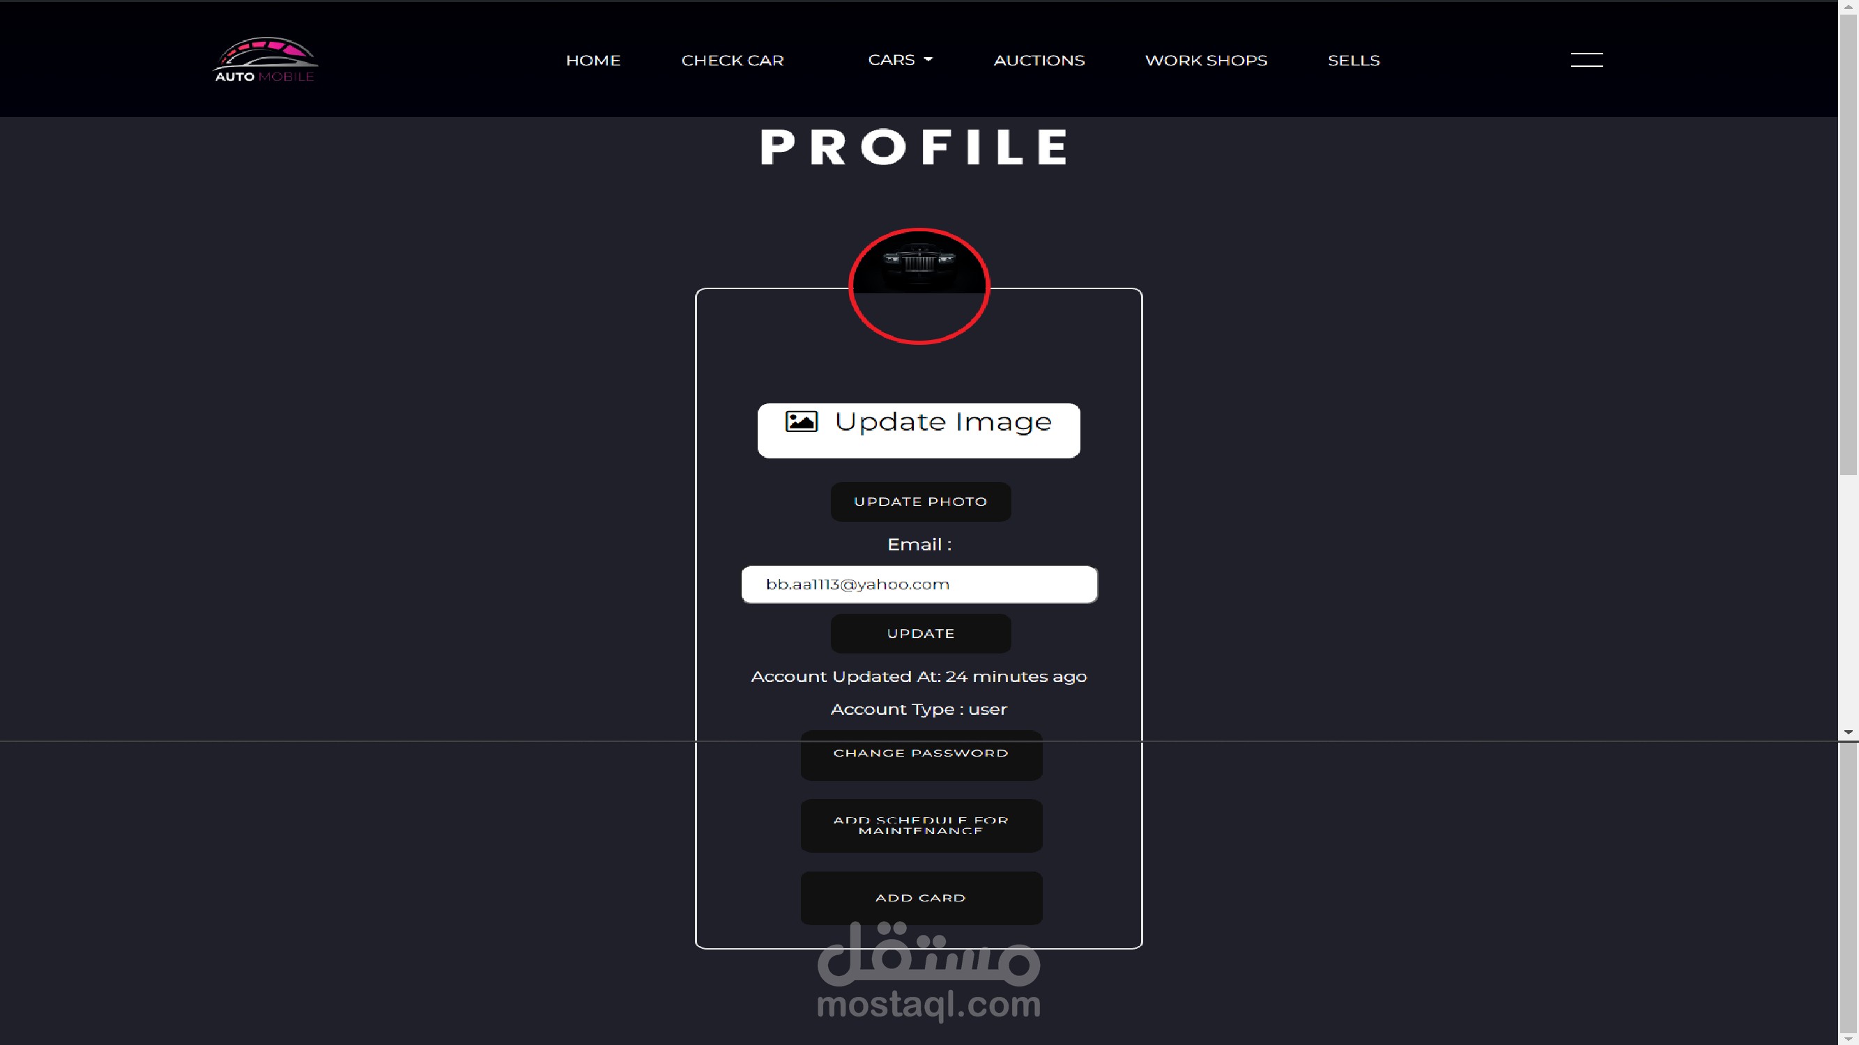Open the Check Car page
This screenshot has width=1859, height=1045.
[x=733, y=61]
